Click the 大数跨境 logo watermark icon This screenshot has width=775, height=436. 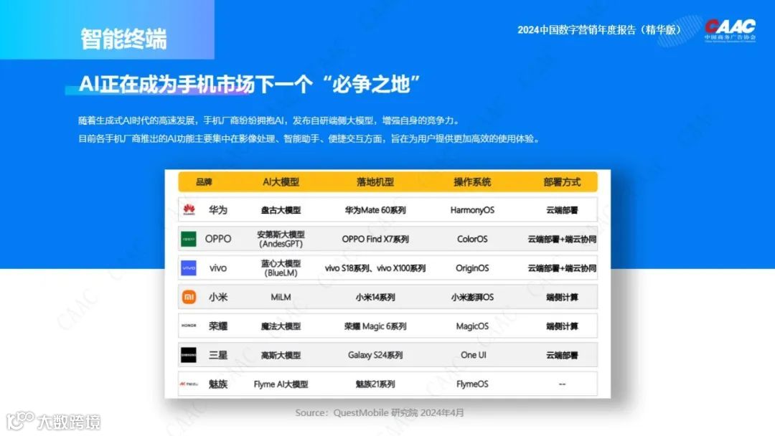pyautogui.click(x=20, y=420)
